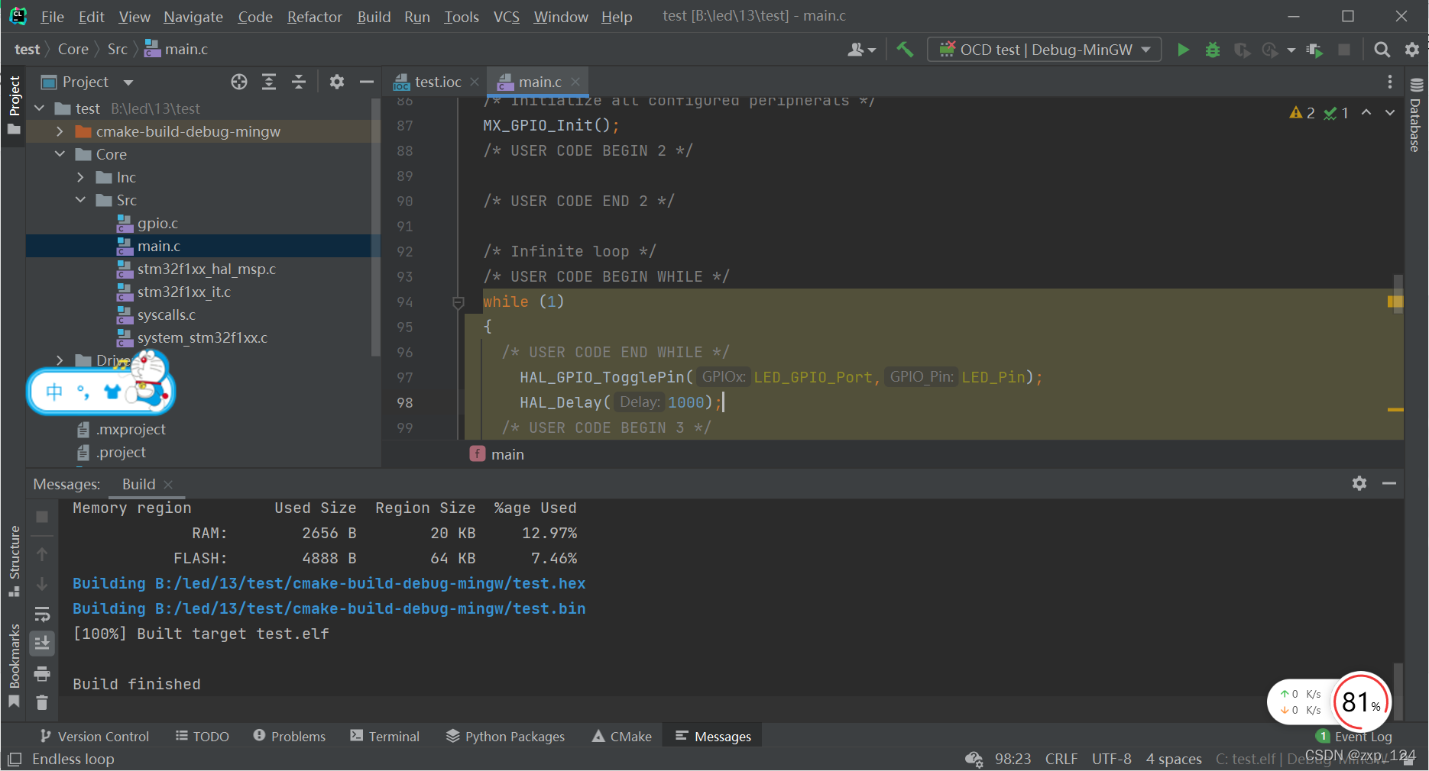Screen dimensions: 1429x771
Task: Collapse the Core folder
Action: [x=60, y=154]
